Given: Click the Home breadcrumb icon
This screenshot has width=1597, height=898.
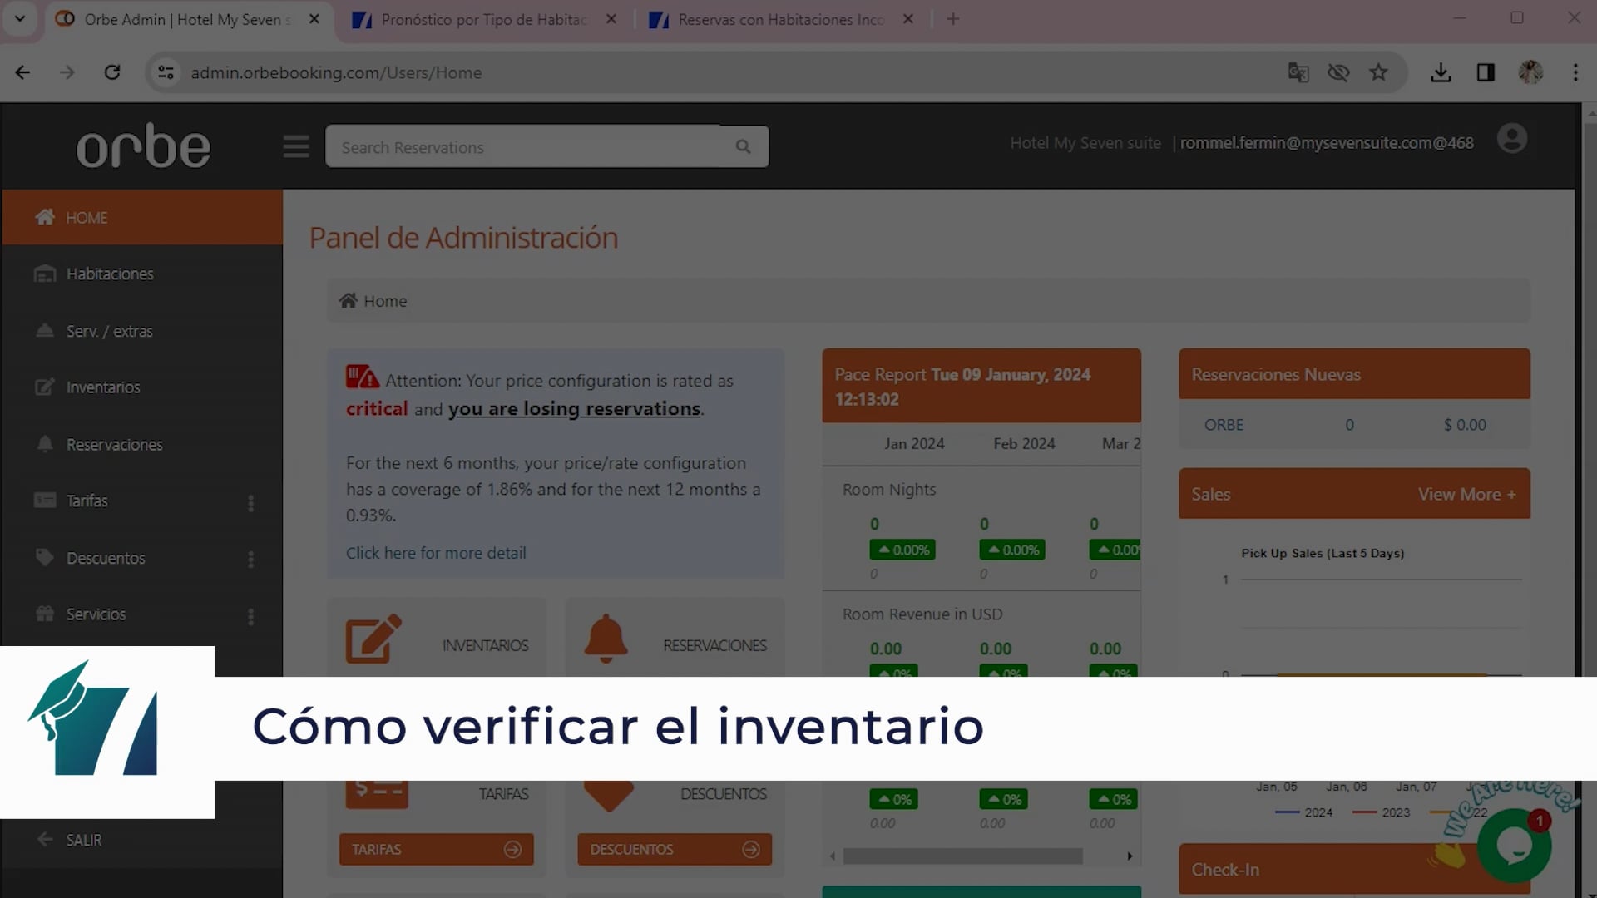Looking at the screenshot, I should point(348,300).
